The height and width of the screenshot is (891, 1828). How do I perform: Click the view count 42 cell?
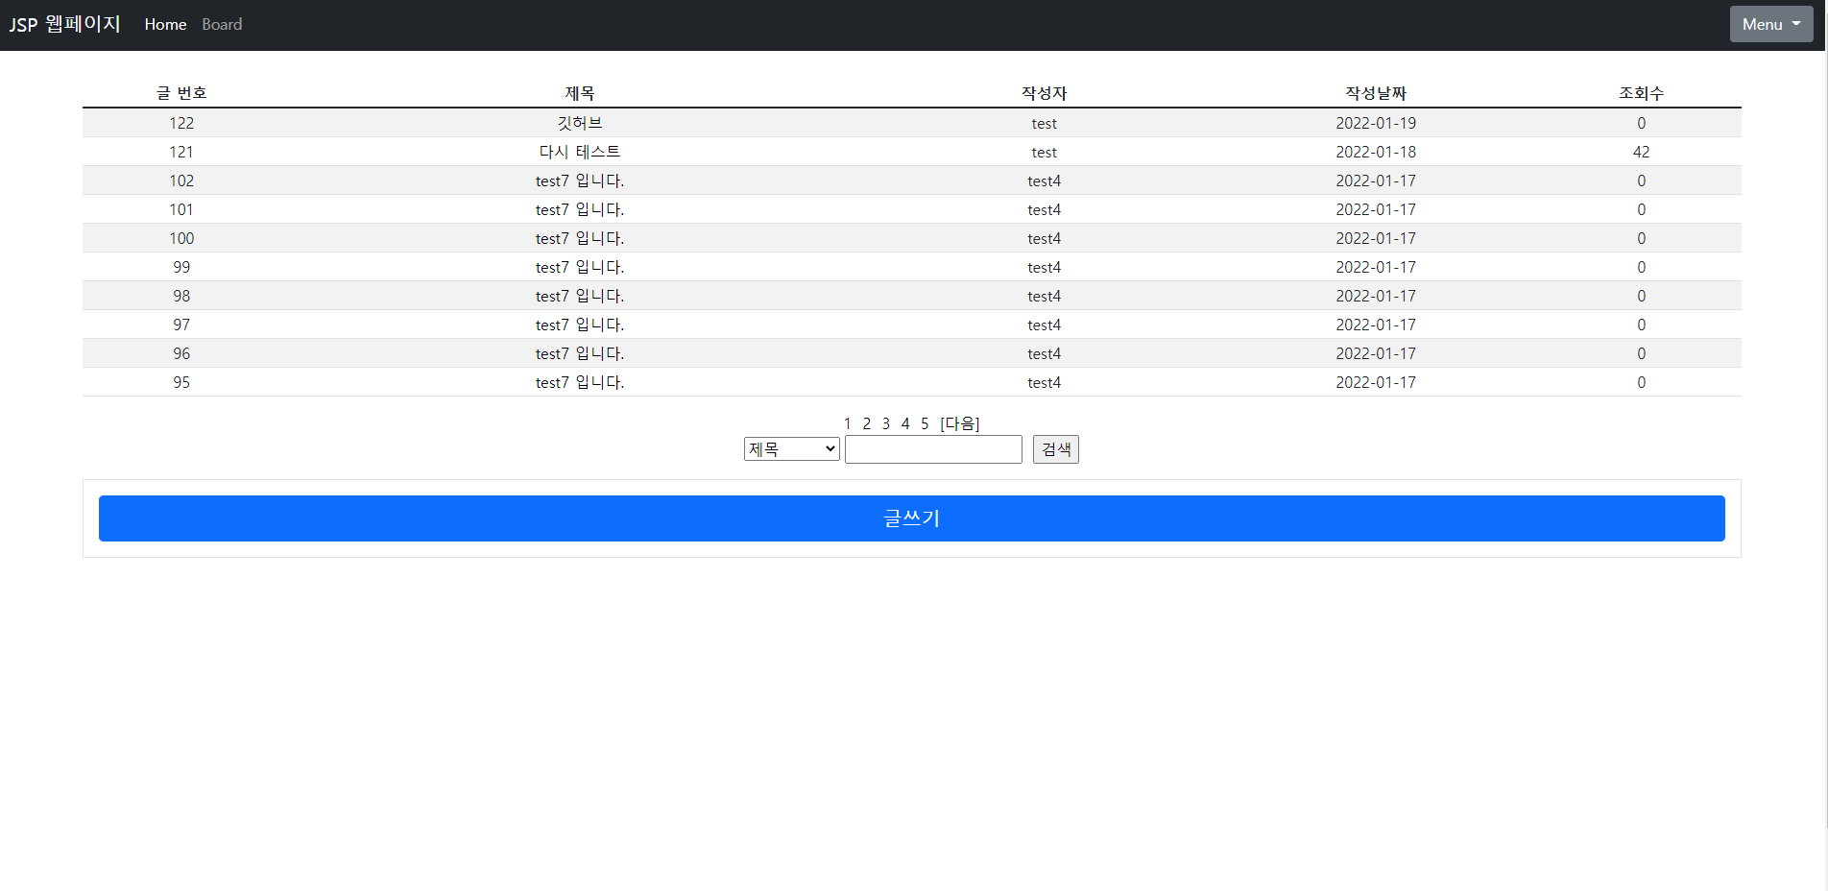[x=1642, y=152]
